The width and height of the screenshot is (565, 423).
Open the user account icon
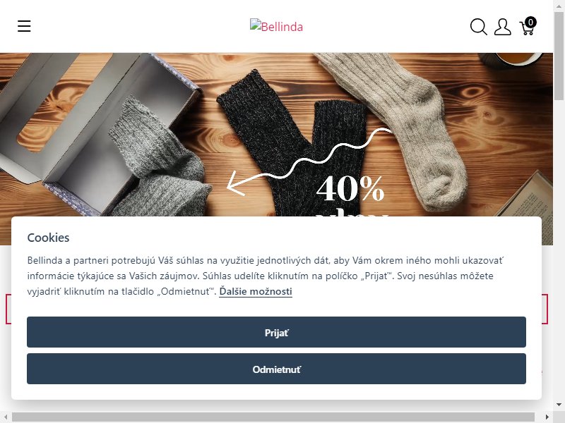[x=502, y=27]
